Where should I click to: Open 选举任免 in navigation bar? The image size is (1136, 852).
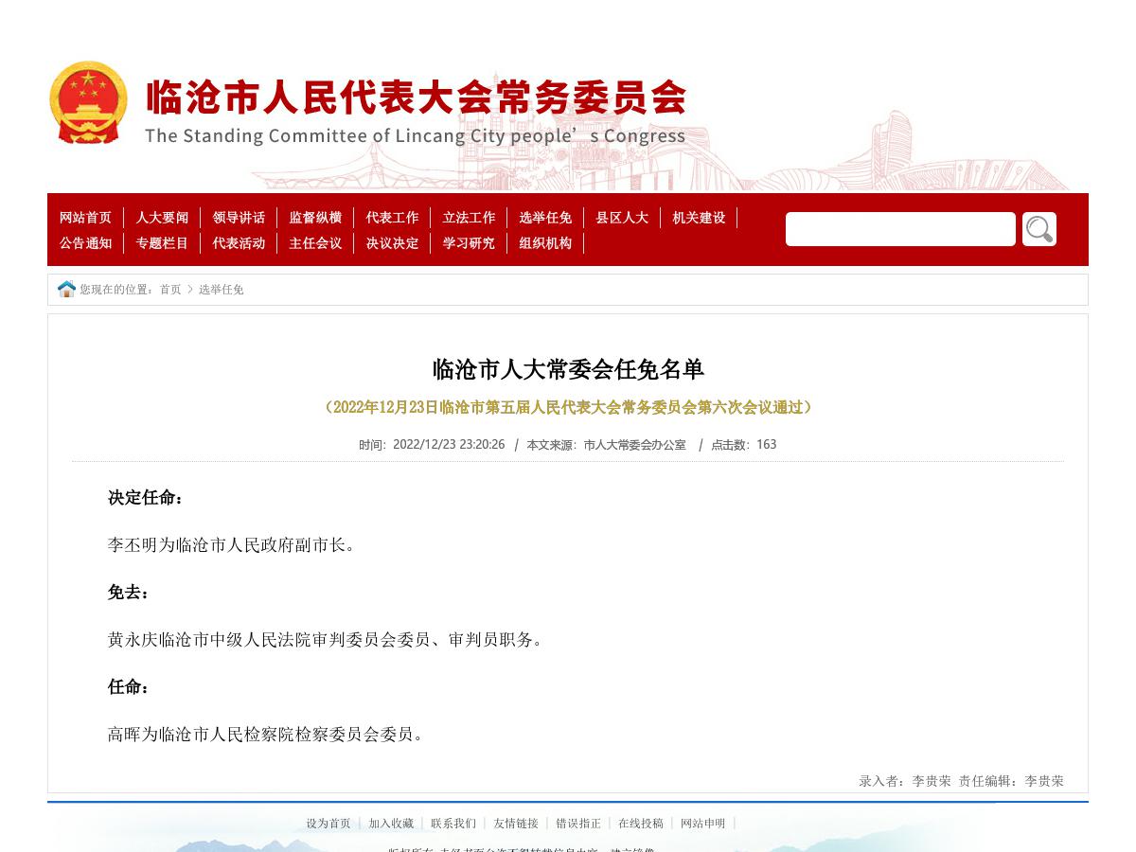[x=545, y=218]
